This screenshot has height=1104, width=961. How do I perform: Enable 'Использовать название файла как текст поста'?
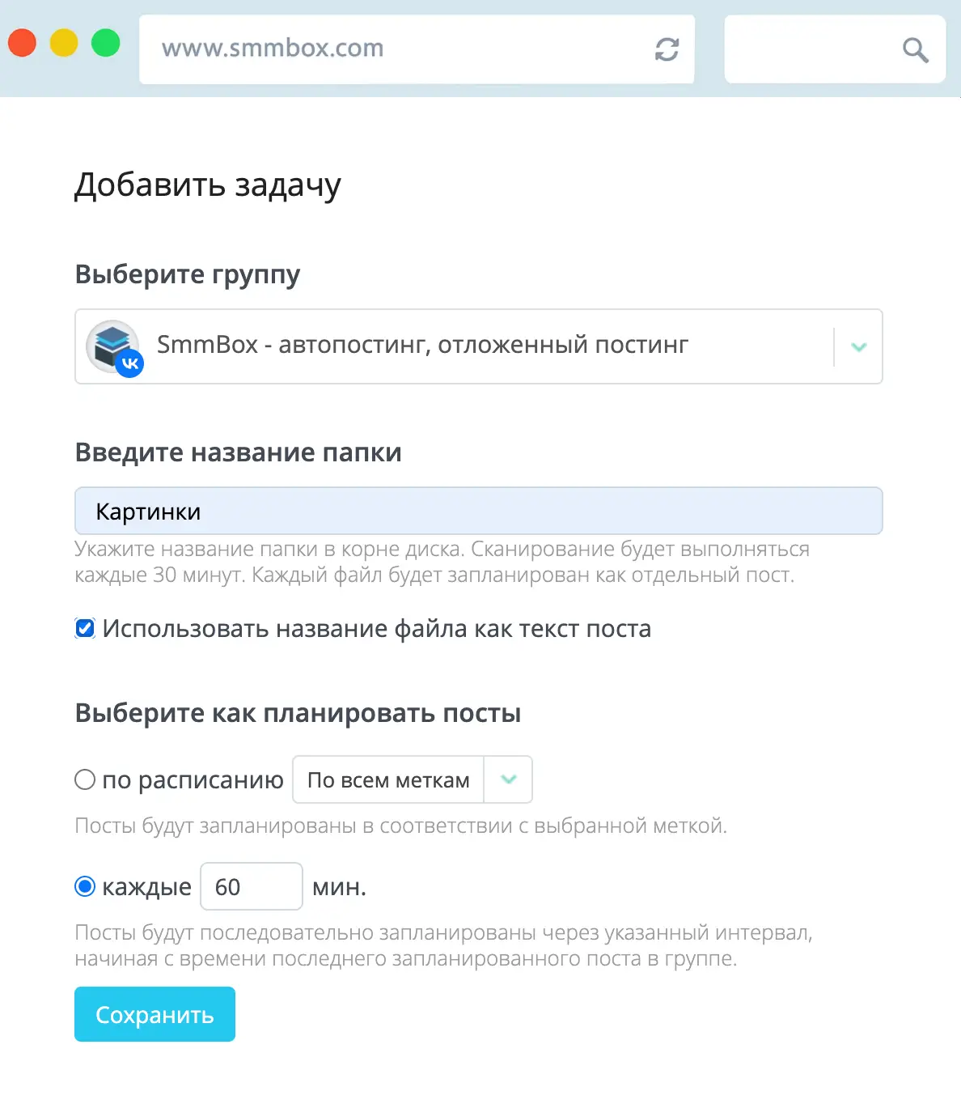point(84,627)
